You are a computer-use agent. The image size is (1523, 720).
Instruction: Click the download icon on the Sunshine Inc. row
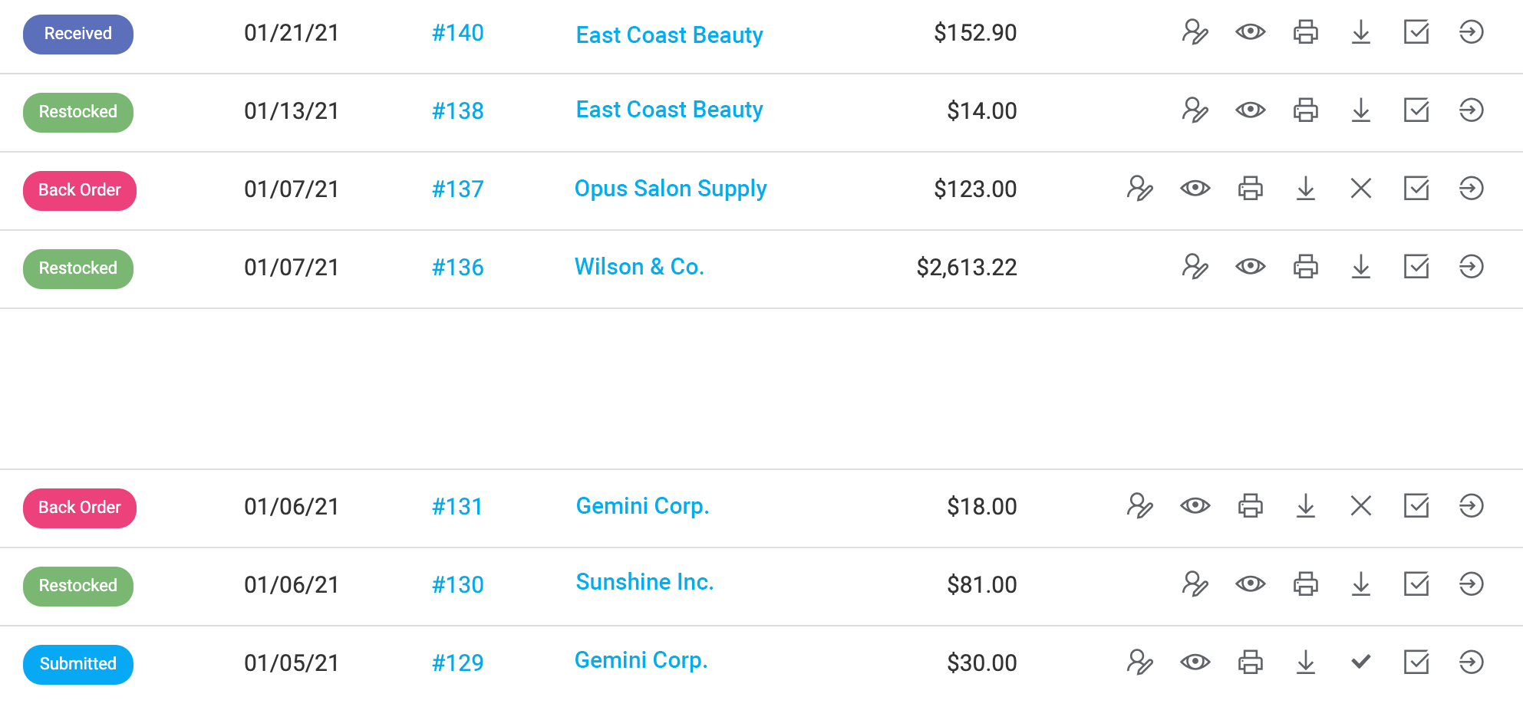coord(1361,584)
